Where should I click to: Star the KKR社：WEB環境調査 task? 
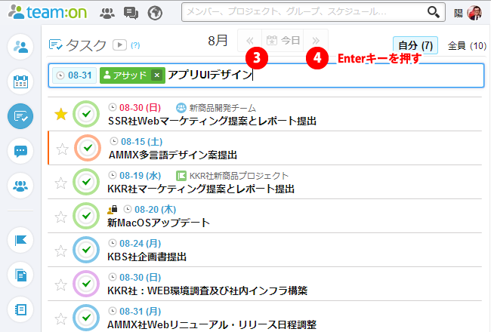60,285
